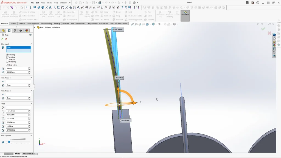The image size is (281, 158).
Task: Collapse the Flex Input section
Action: 31,44
